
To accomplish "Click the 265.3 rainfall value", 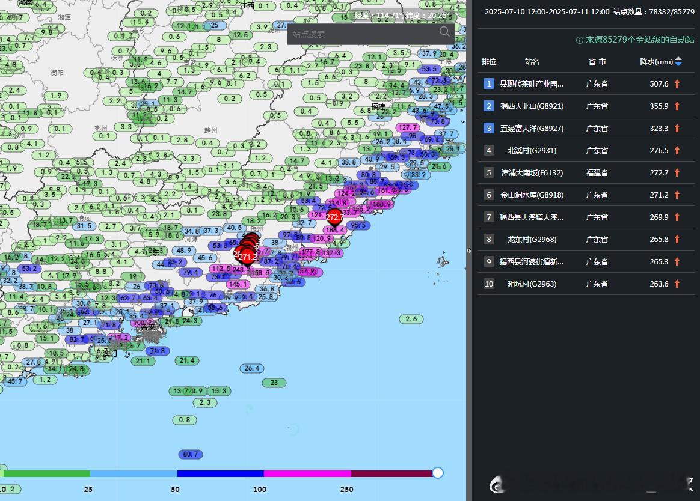I will click(x=659, y=262).
